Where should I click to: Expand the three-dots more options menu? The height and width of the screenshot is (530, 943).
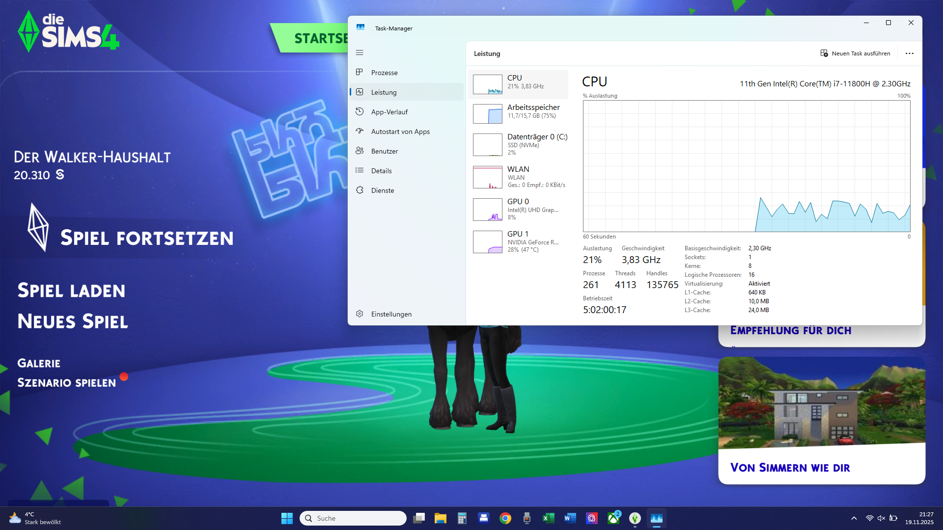pyautogui.click(x=909, y=53)
